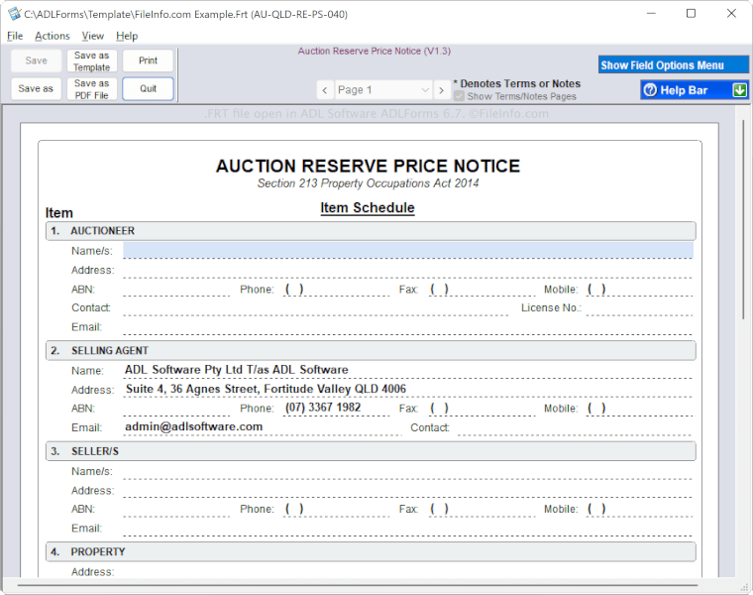Click Show Field Options Menu
Viewport: 753px width, 595px height.
click(674, 65)
